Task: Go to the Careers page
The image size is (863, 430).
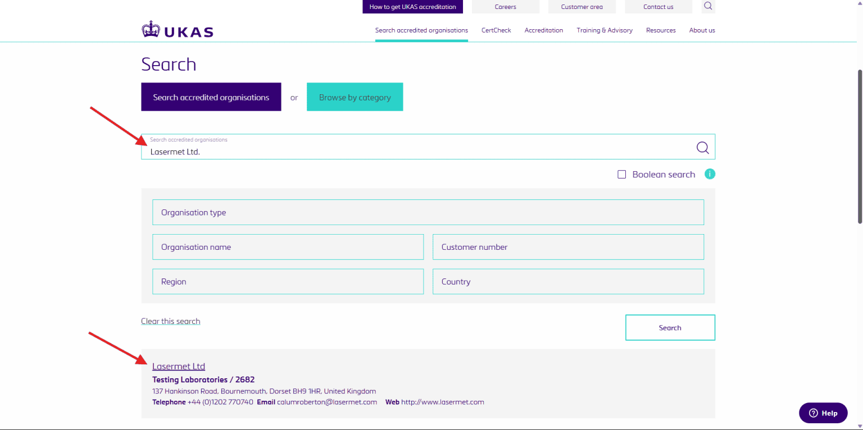Action: [506, 7]
